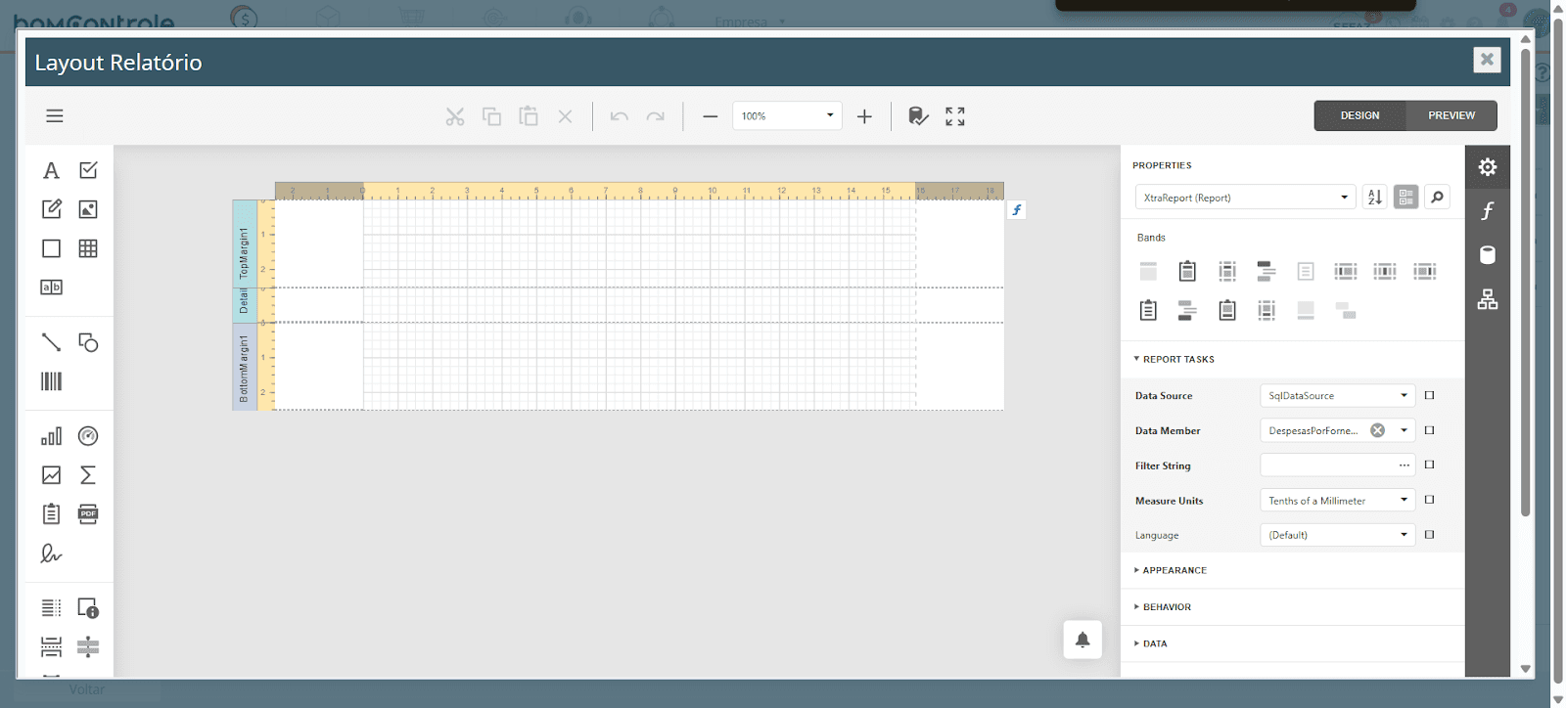Select the Shape control in toolbox

88,342
